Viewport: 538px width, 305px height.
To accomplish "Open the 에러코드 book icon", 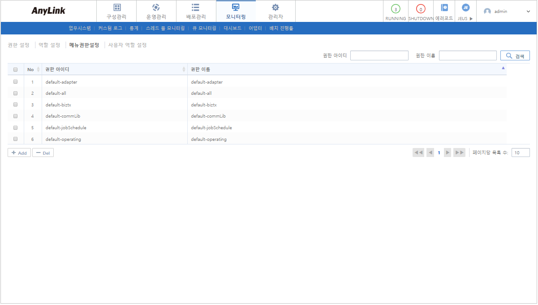I will tap(444, 8).
